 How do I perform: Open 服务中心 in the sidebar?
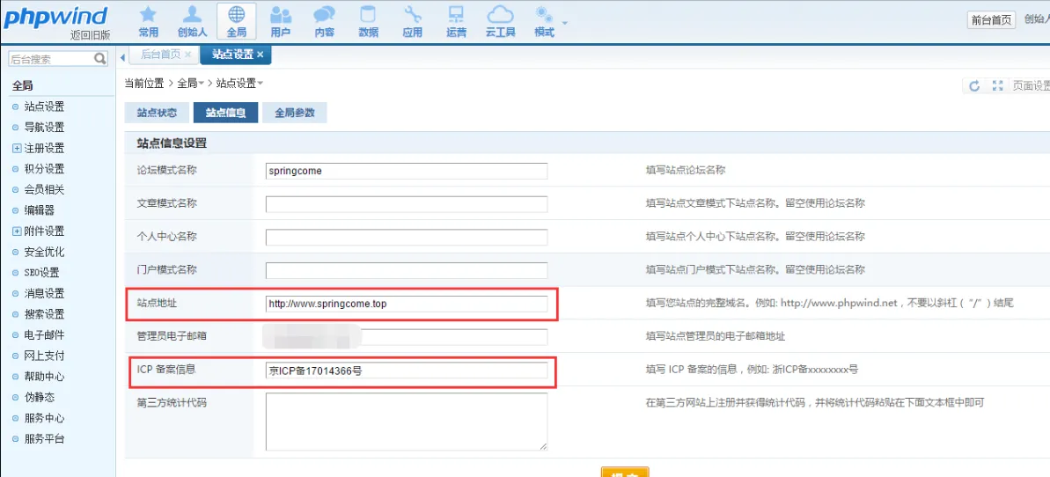click(x=44, y=418)
